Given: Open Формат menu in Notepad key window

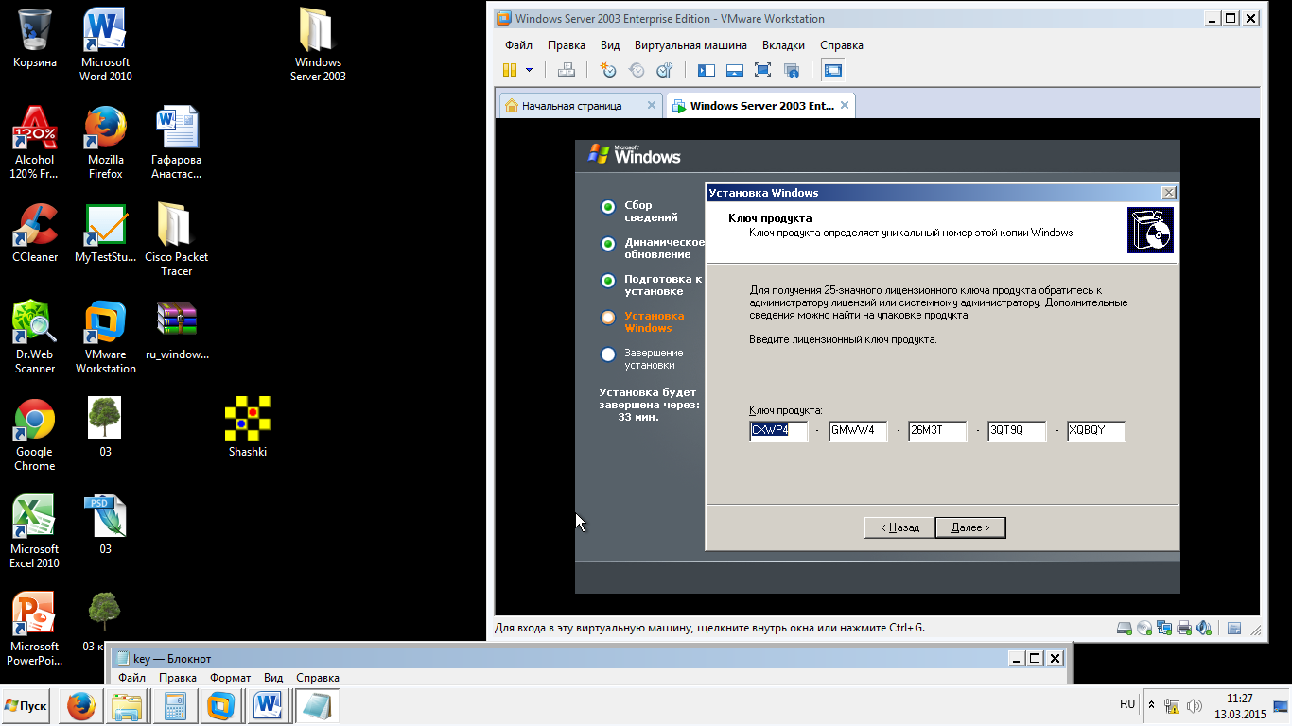Looking at the screenshot, I should [231, 678].
